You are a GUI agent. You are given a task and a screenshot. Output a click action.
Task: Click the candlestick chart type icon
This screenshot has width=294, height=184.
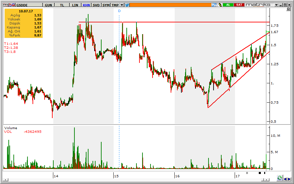click(x=6, y=5)
